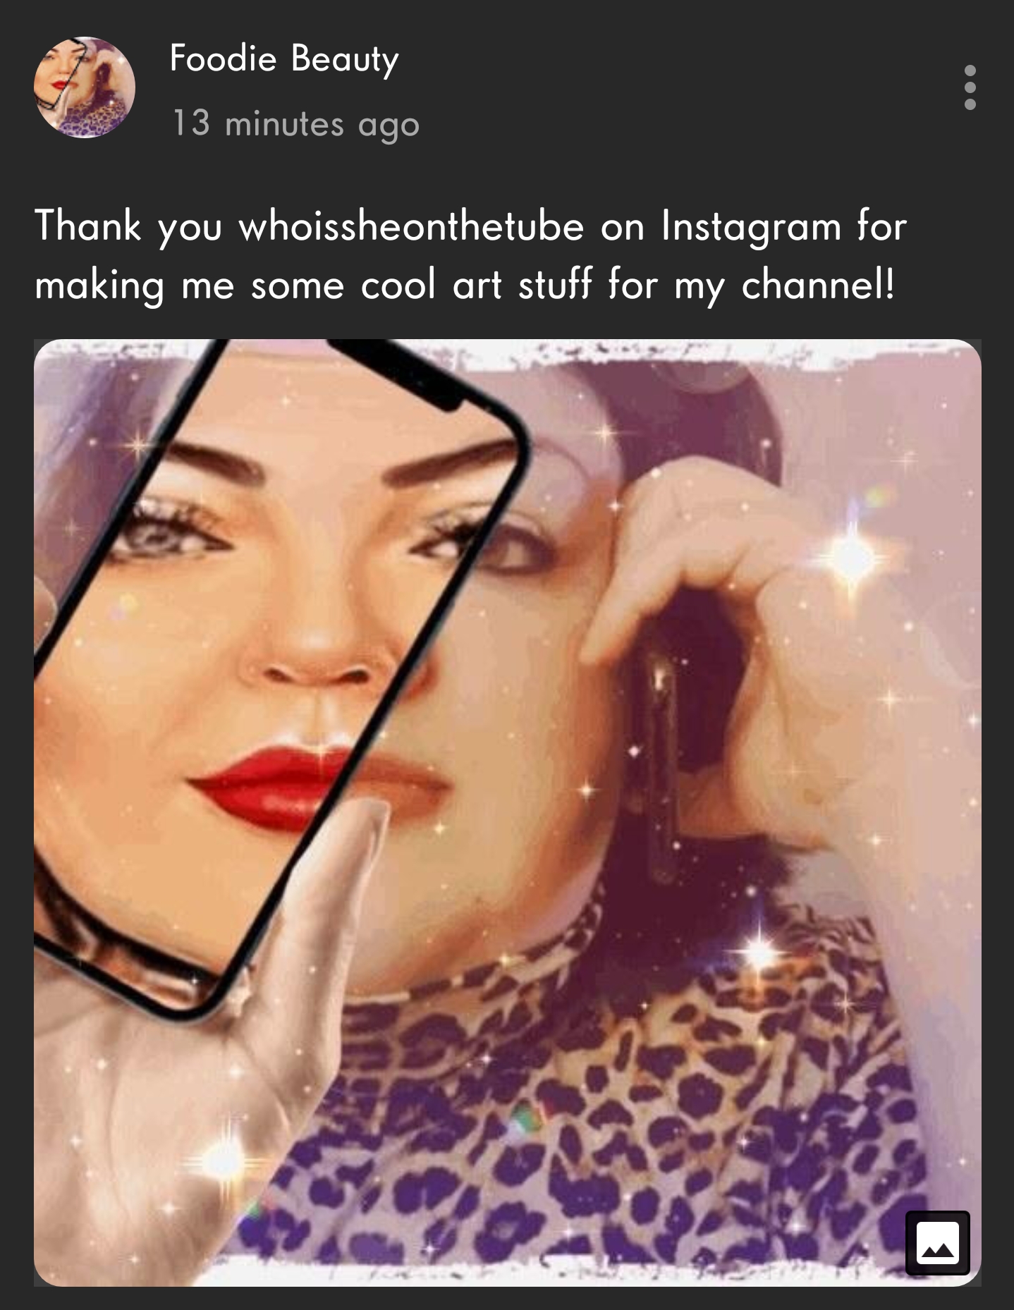Open the three-dot more options menu
This screenshot has width=1014, height=1310.
click(970, 87)
